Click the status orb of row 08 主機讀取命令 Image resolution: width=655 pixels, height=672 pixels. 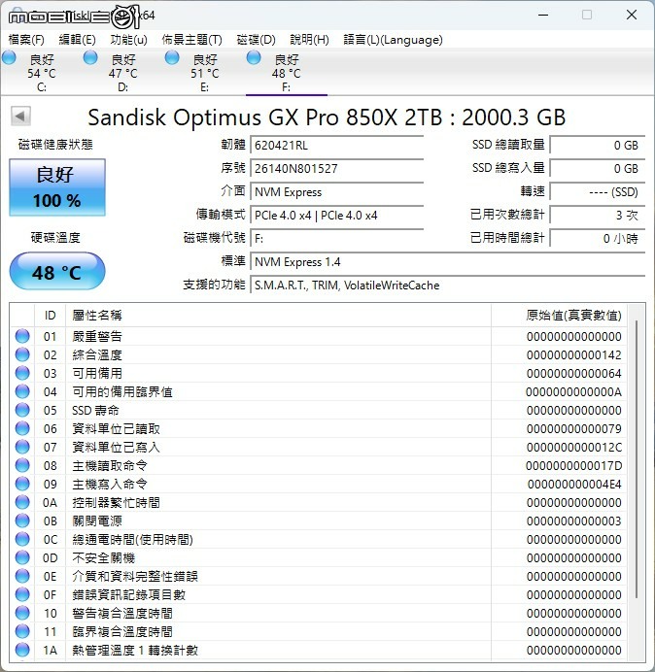click(22, 465)
